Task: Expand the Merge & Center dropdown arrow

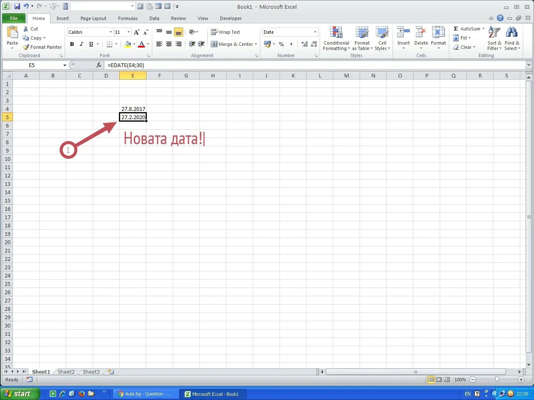Action: coord(256,44)
